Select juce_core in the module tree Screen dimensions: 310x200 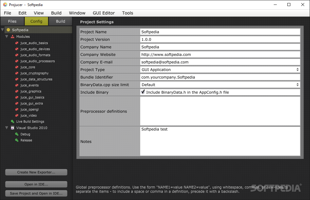[28, 67]
